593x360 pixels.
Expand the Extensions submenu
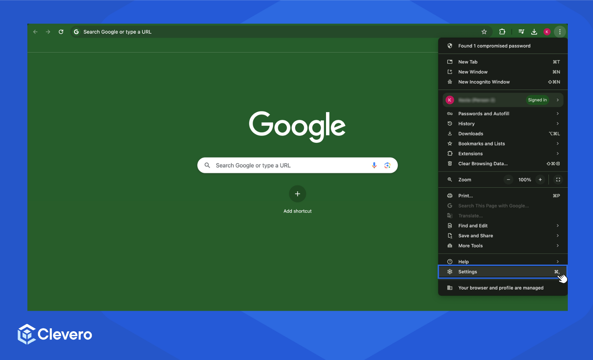(503, 154)
